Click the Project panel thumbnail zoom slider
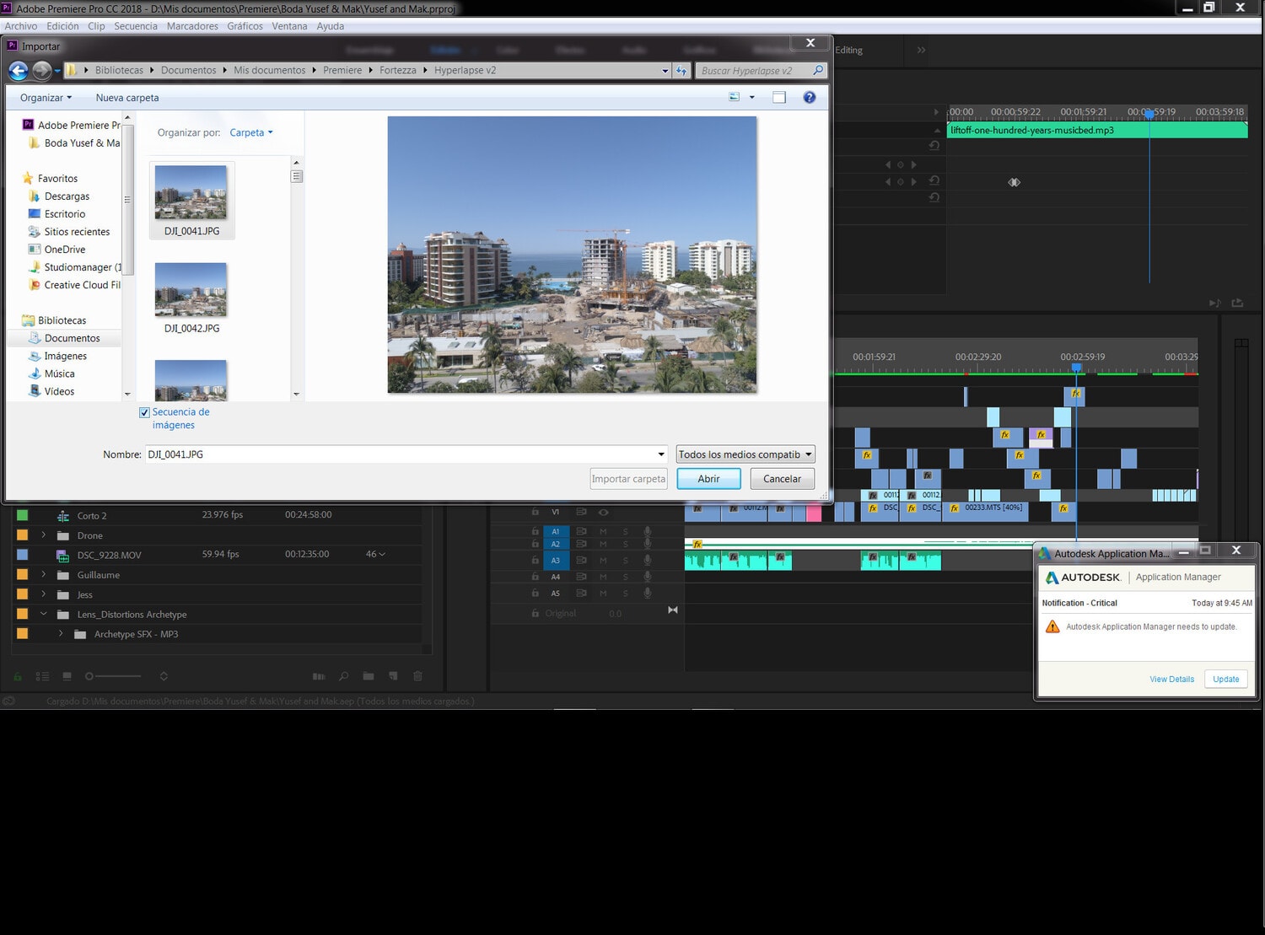 pyautogui.click(x=113, y=676)
